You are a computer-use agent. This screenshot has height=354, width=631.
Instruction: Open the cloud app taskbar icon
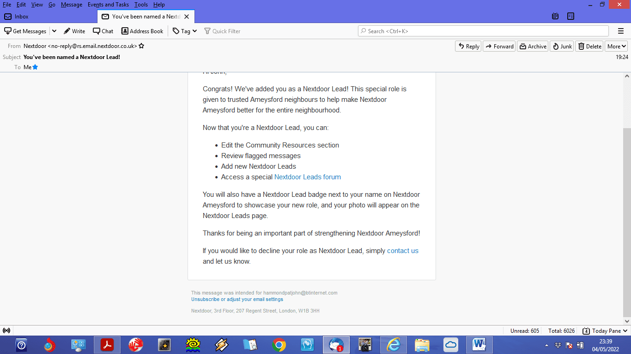[x=450, y=345]
